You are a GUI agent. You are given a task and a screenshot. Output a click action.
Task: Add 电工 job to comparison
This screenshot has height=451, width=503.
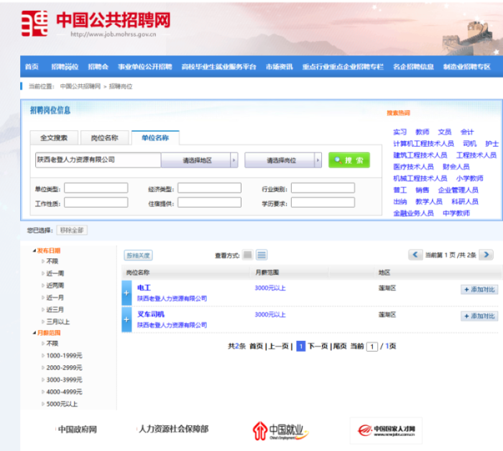pos(479,289)
